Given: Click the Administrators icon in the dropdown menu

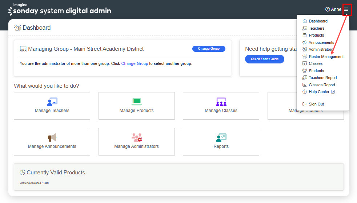Looking at the screenshot, I should tap(304, 49).
